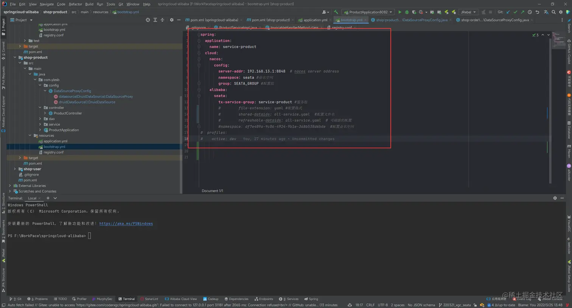The image size is (572, 308).
Task: Open Problems tool window button
Action: [x=37, y=299]
